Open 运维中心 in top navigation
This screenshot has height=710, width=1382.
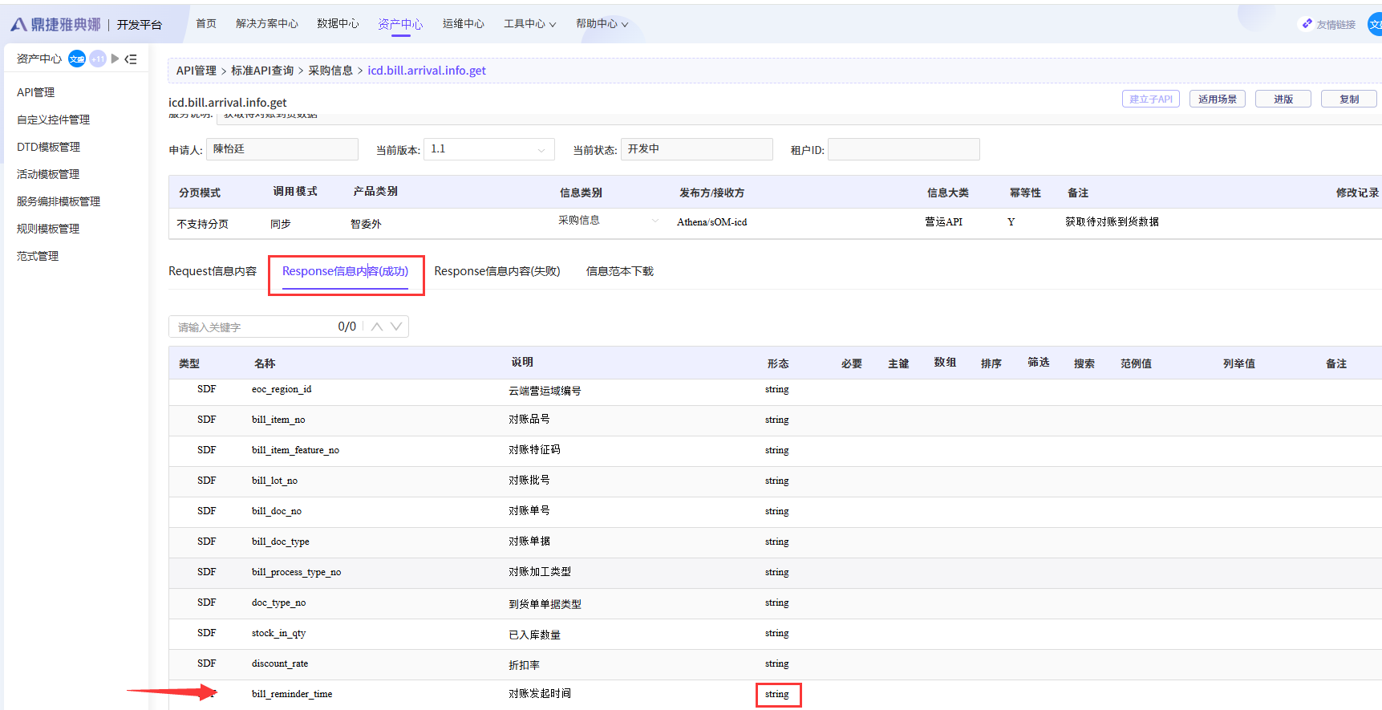(464, 24)
